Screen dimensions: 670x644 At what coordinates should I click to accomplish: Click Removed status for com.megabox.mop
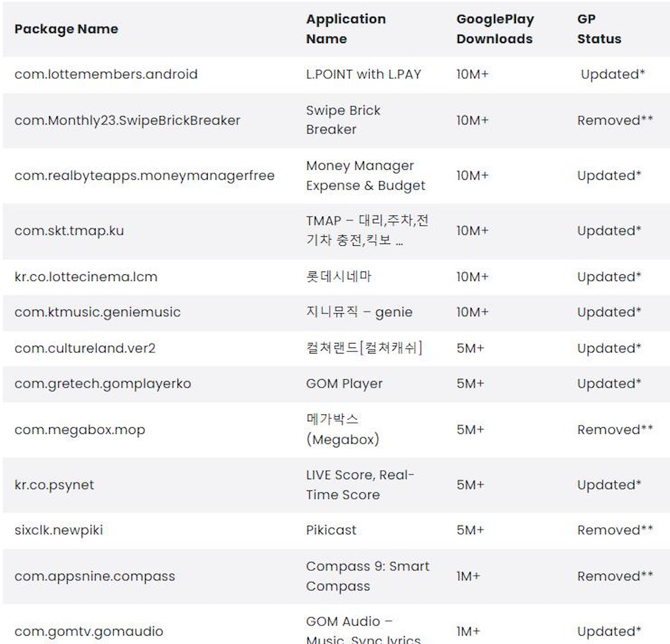pyautogui.click(x=615, y=430)
